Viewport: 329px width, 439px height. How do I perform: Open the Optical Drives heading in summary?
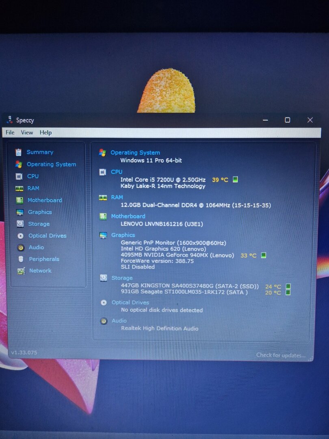tap(130, 302)
